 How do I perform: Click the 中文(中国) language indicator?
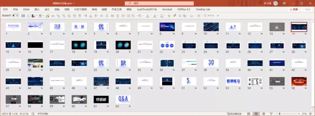point(42,114)
